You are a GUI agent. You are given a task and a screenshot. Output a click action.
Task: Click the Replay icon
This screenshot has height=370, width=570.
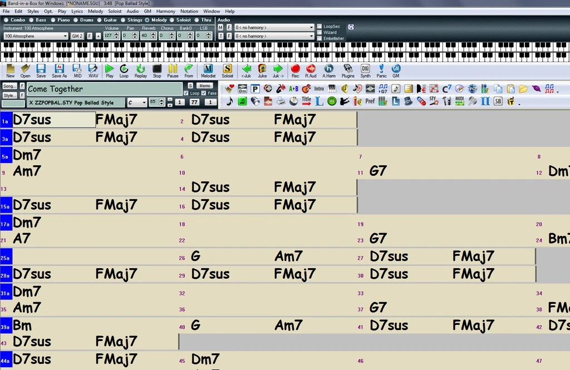(x=141, y=71)
